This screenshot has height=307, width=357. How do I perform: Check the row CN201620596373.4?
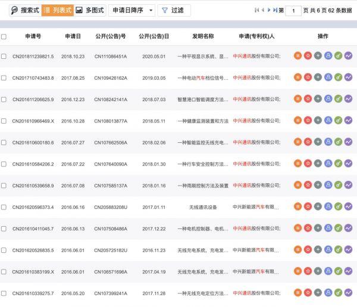pyautogui.click(x=4, y=207)
